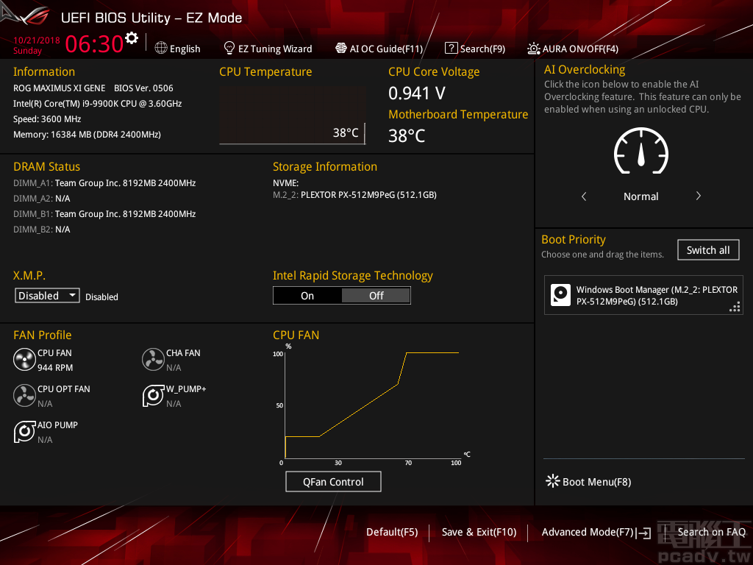753x565 pixels.
Task: Open Search(F9)
Action: click(482, 49)
